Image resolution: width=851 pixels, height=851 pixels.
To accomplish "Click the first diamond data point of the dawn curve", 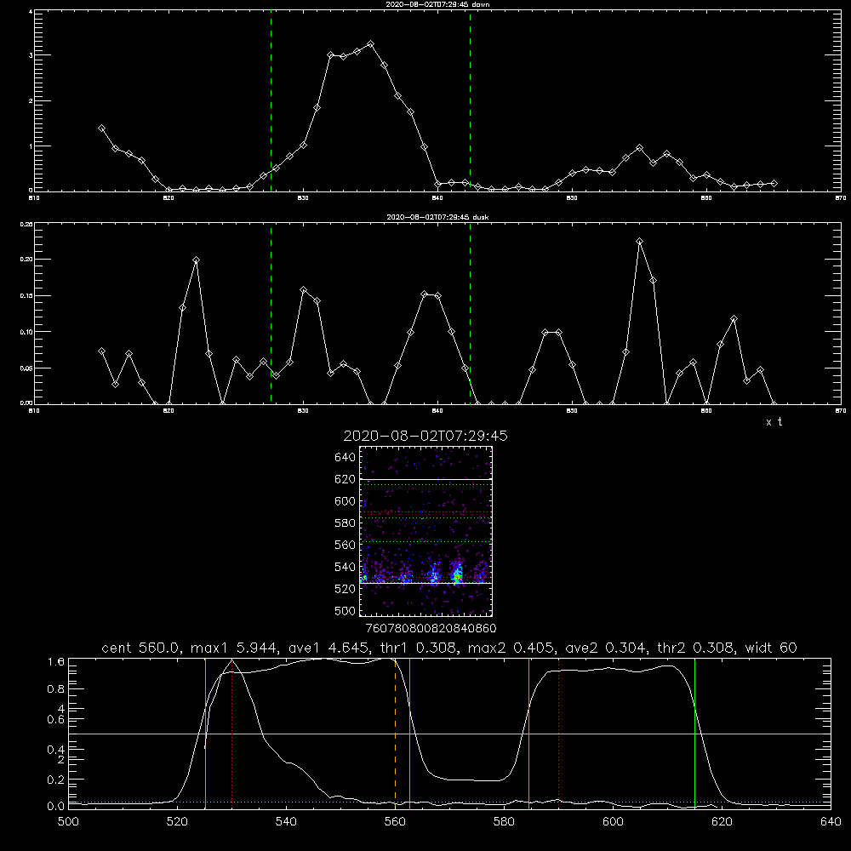I will tap(101, 129).
